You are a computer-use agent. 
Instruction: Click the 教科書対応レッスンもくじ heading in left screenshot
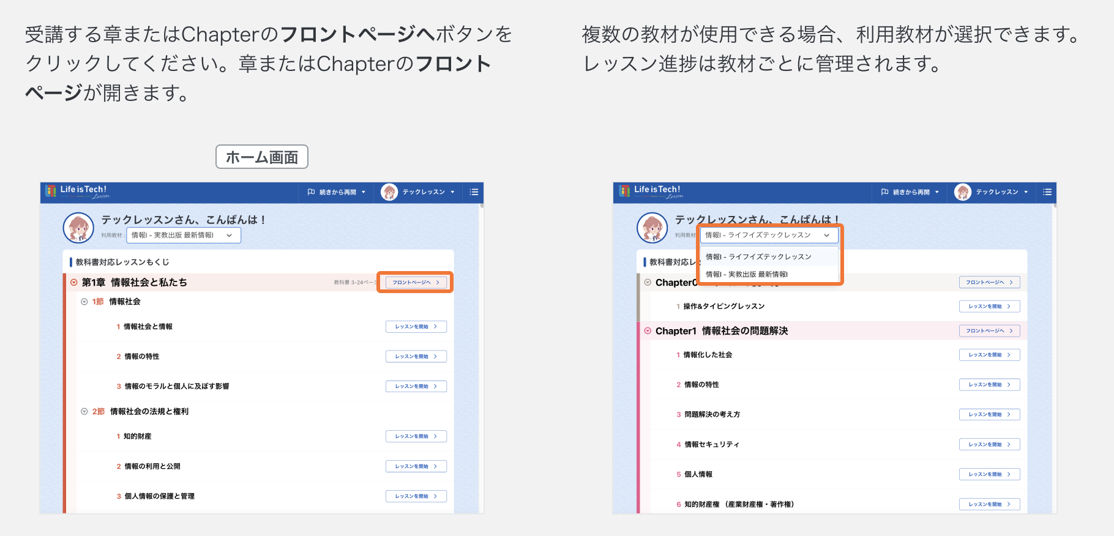pos(122,262)
